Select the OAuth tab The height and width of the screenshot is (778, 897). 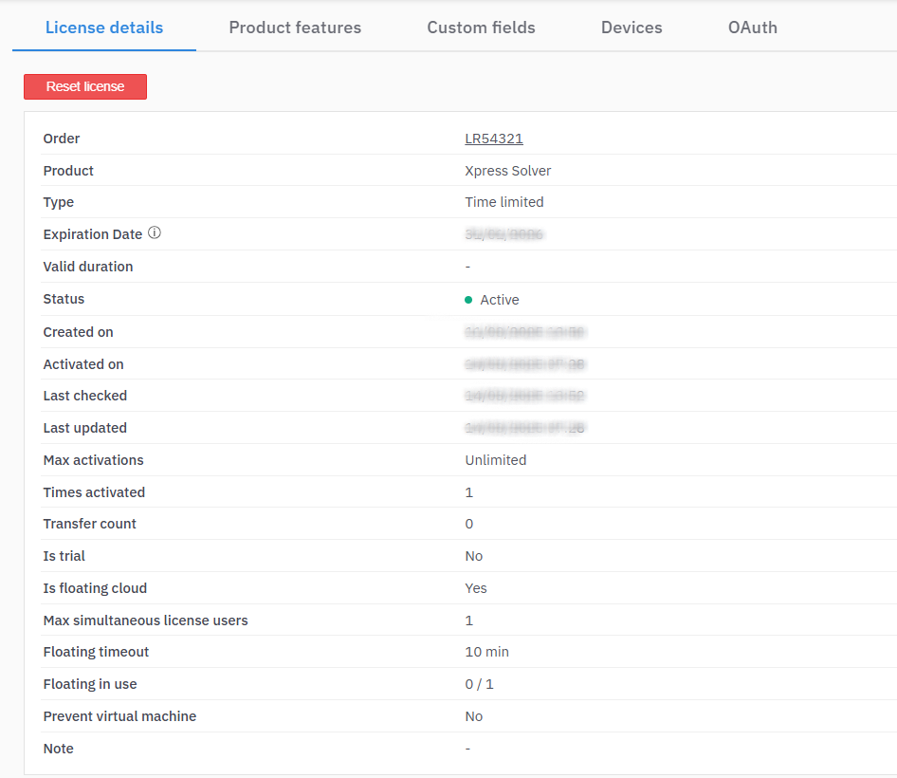point(752,28)
